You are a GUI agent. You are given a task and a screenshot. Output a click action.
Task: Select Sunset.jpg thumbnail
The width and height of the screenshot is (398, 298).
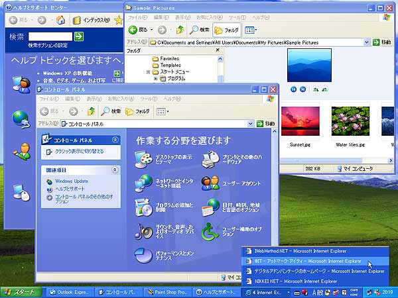tap(300, 121)
